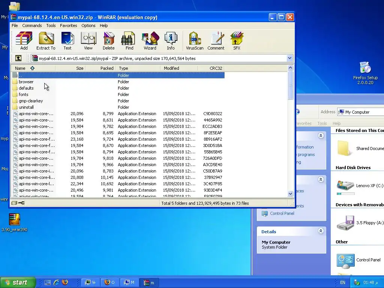The width and height of the screenshot is (384, 288).
Task: Go up one level with arrow icon
Action: coord(18,58)
